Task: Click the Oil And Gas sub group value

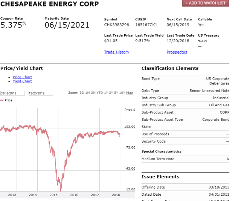Action: [x=219, y=105]
